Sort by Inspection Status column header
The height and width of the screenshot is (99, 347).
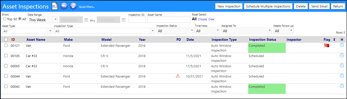coord(263,39)
